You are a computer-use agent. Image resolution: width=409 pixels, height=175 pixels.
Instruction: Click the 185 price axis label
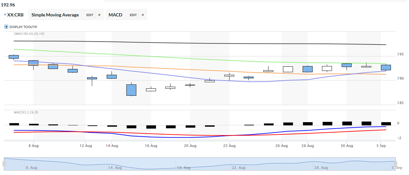click(401, 103)
